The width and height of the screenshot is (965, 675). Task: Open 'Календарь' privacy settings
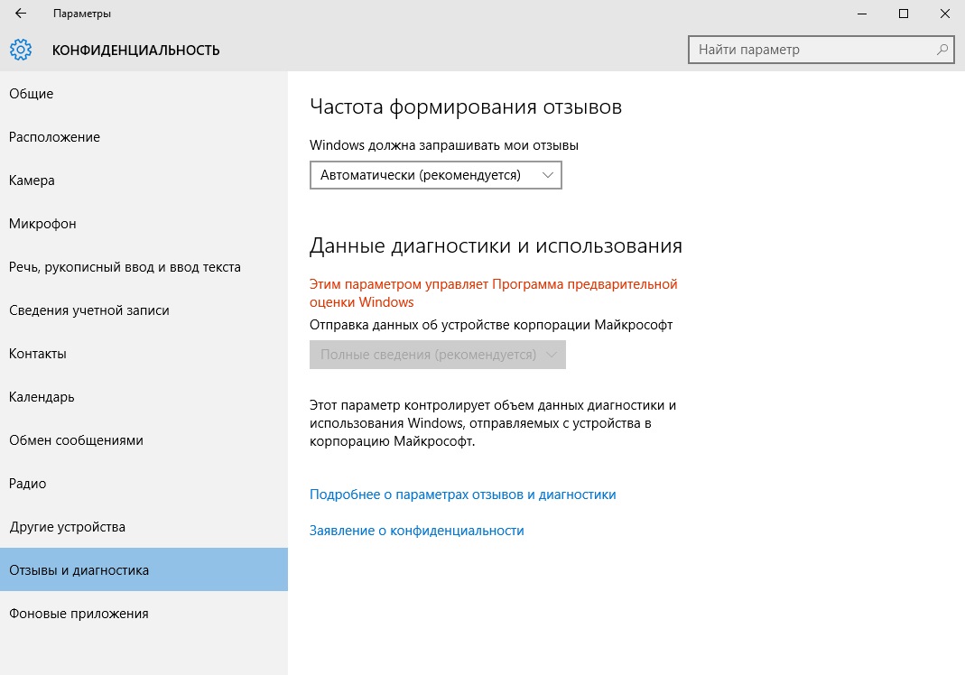tap(144, 397)
